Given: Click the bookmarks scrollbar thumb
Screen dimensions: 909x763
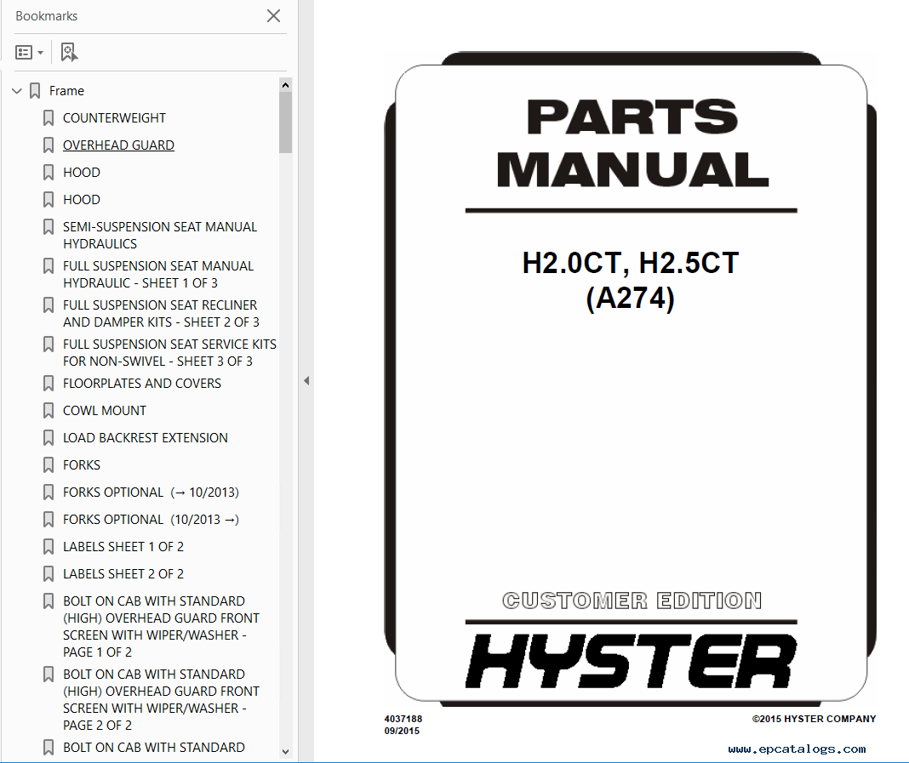Looking at the screenshot, I should [285, 122].
